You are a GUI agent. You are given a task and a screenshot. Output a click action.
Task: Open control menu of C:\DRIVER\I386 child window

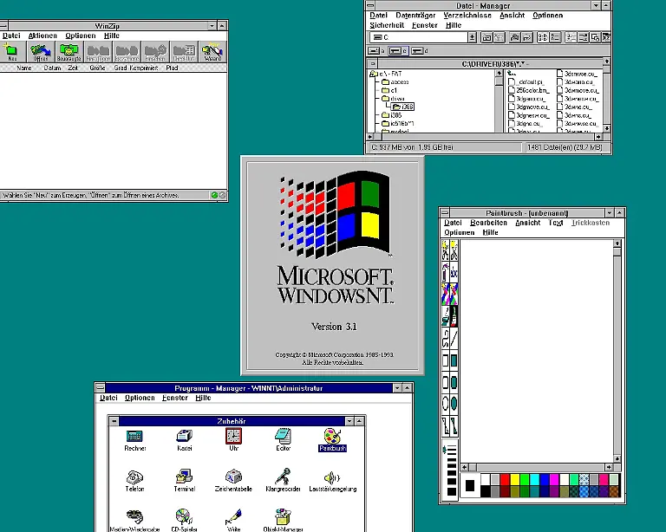tap(373, 63)
